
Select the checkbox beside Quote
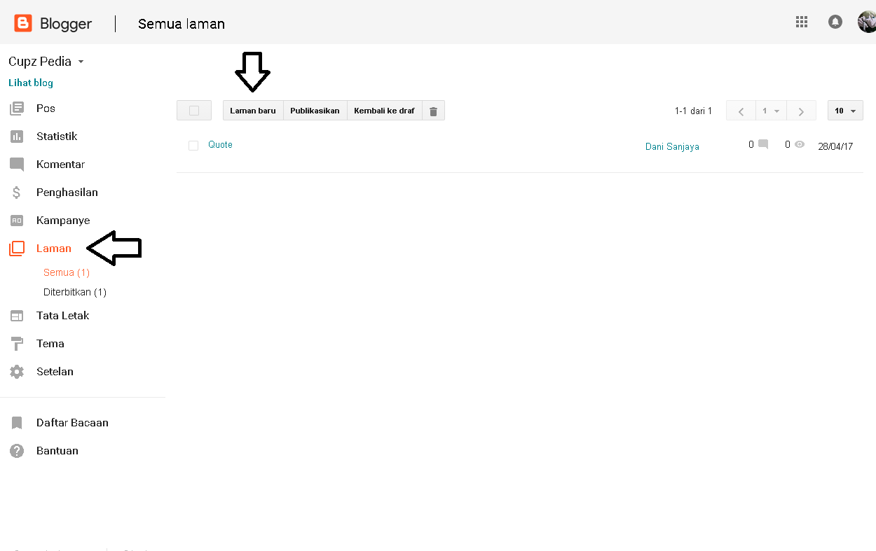click(193, 146)
